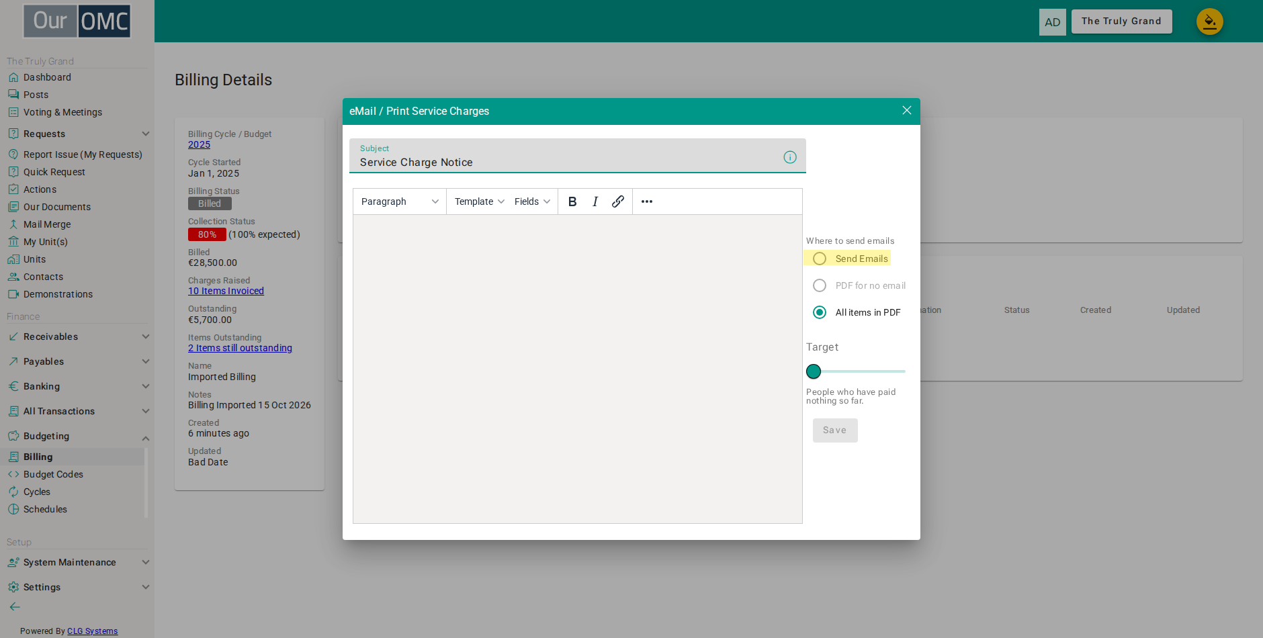
Task: Insert a link using the chain icon
Action: [x=618, y=201]
